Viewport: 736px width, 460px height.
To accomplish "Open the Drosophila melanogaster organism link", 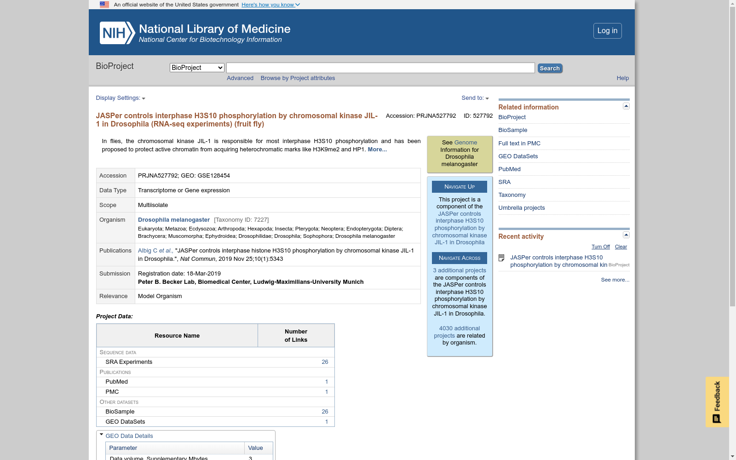I will click(174, 220).
